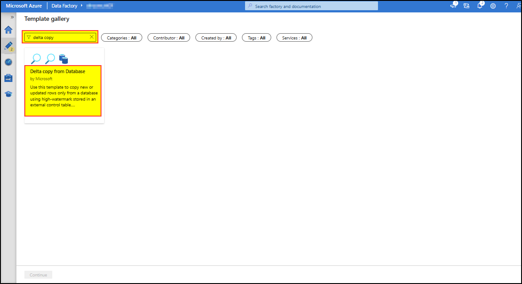Click the Template gallery heading

point(47,19)
